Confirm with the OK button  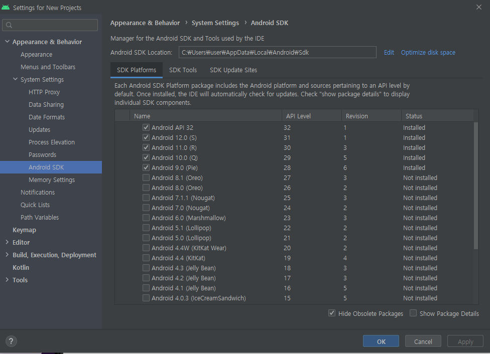pyautogui.click(x=381, y=341)
